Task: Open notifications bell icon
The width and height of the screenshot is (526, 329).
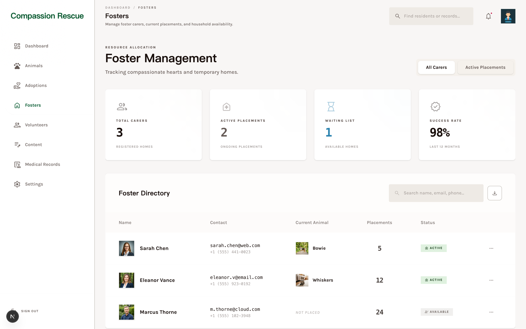Action: coord(489,16)
